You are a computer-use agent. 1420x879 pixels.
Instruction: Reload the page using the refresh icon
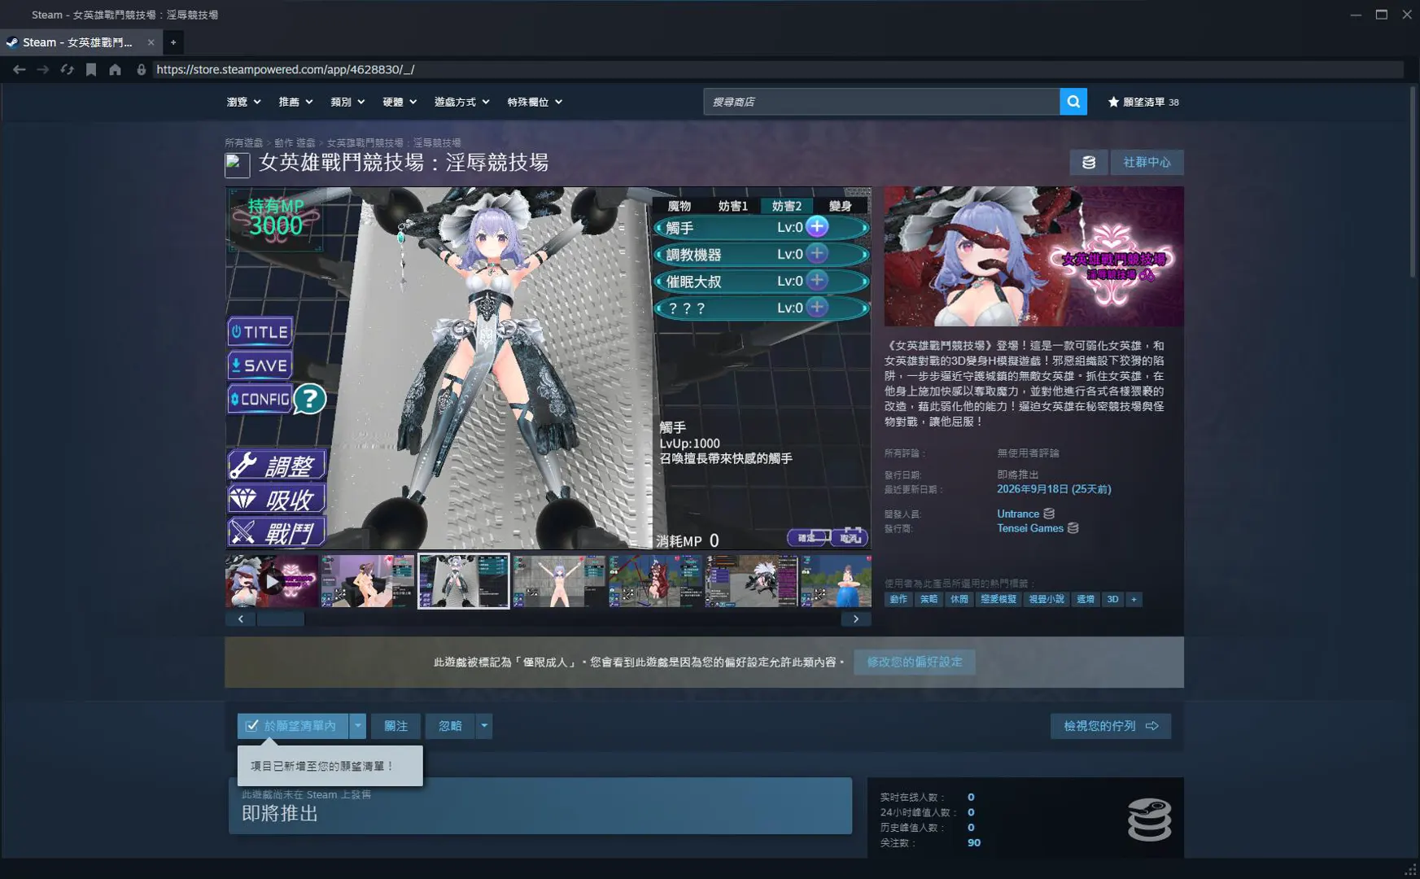point(67,70)
